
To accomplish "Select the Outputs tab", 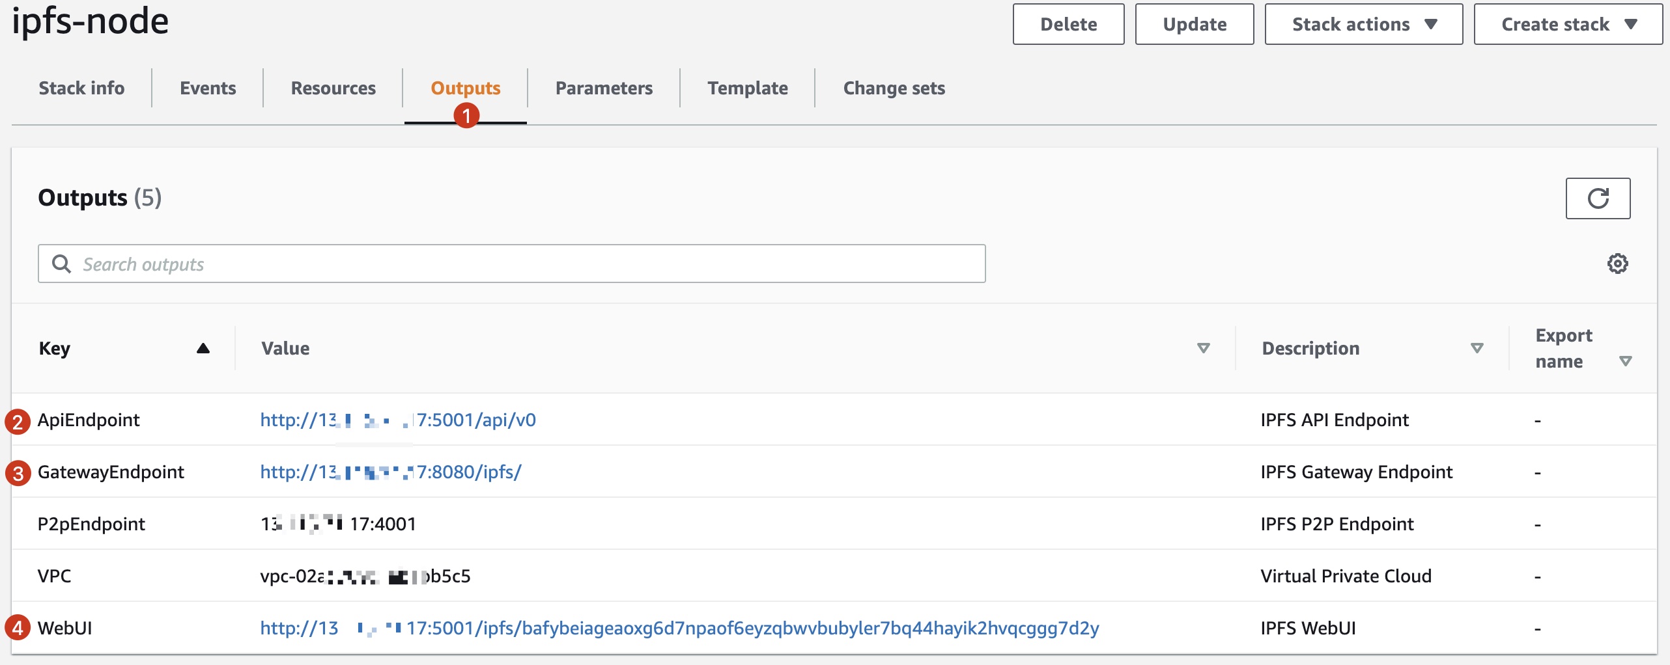I will [465, 88].
